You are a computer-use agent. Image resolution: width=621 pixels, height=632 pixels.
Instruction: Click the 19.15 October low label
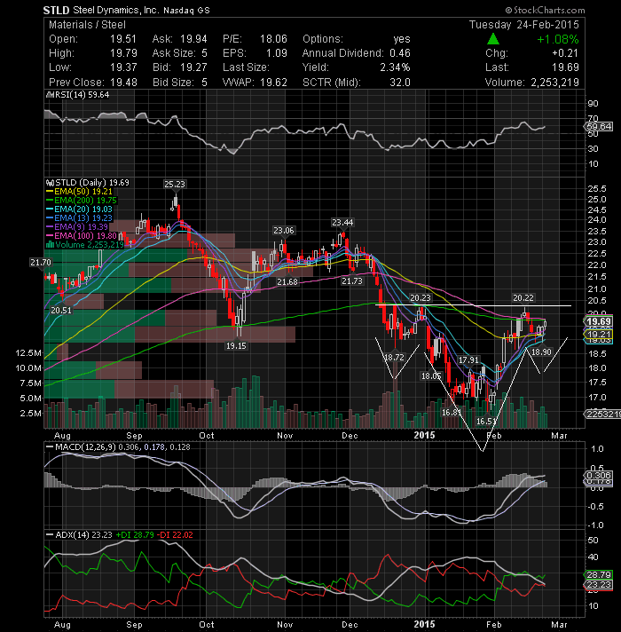tap(236, 346)
